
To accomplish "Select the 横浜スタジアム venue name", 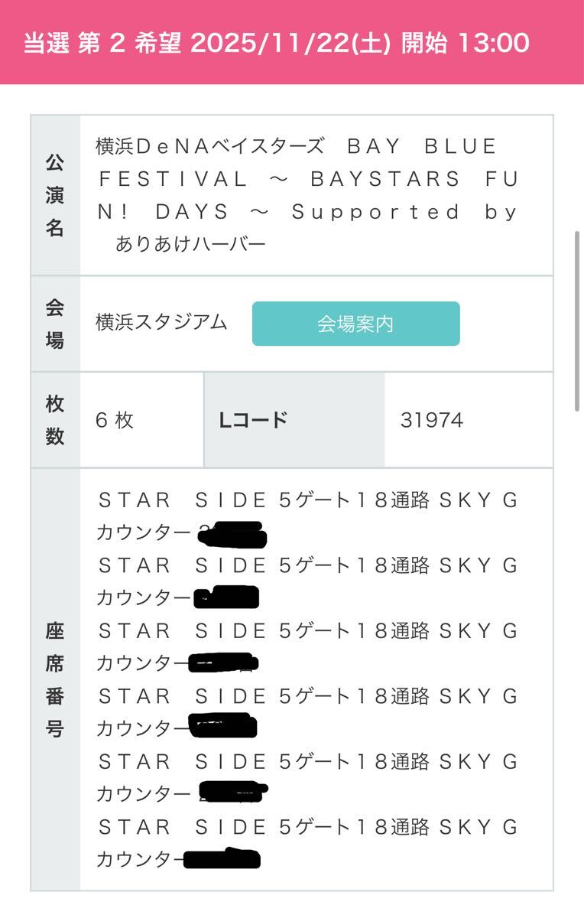I will [162, 323].
